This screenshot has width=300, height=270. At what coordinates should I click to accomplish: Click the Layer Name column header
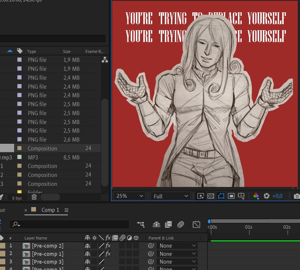36,238
